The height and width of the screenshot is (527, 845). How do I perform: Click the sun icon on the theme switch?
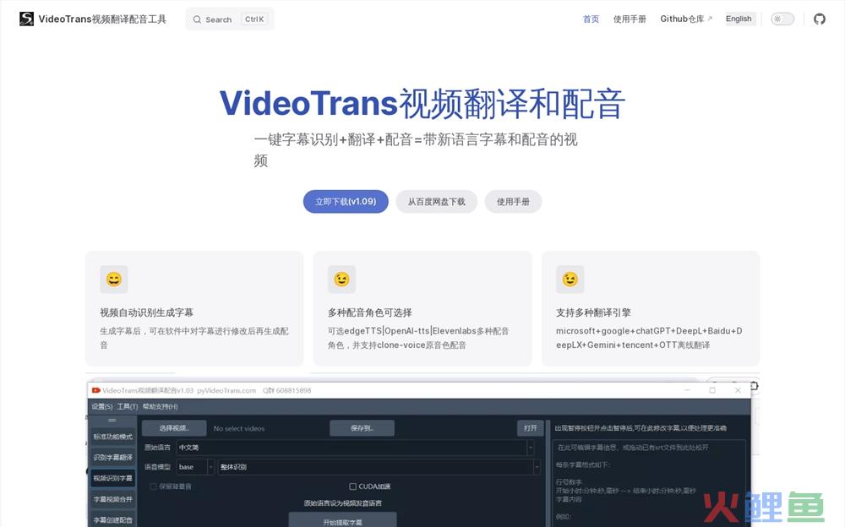click(x=777, y=19)
